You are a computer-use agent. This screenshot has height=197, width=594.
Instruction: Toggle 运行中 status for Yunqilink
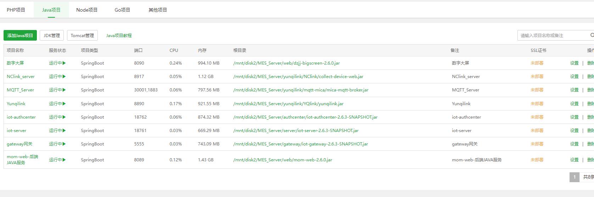[x=57, y=103]
